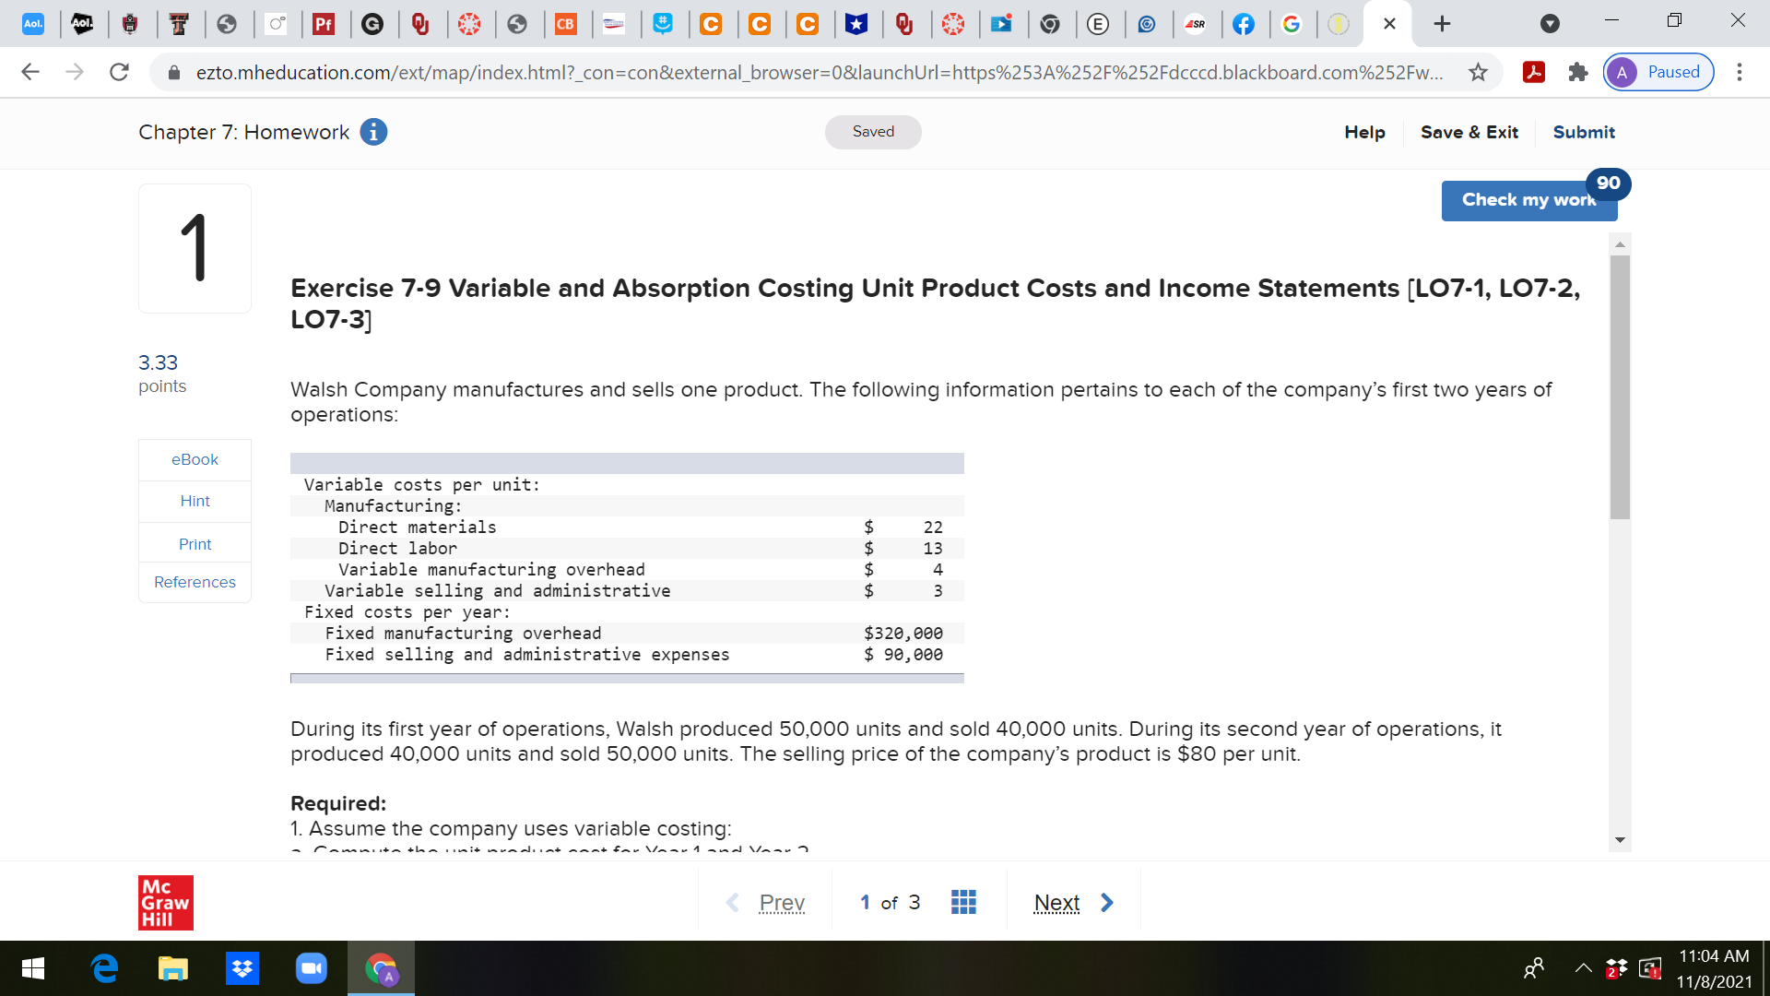Open Chrome three-dot menu
This screenshot has width=1770, height=996.
[1740, 72]
